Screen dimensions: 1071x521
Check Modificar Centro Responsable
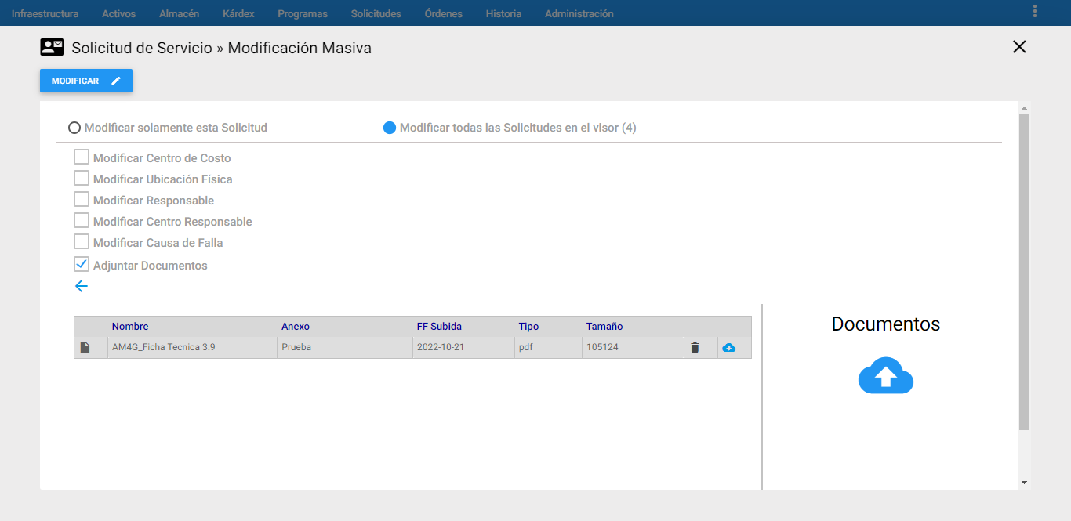[82, 221]
